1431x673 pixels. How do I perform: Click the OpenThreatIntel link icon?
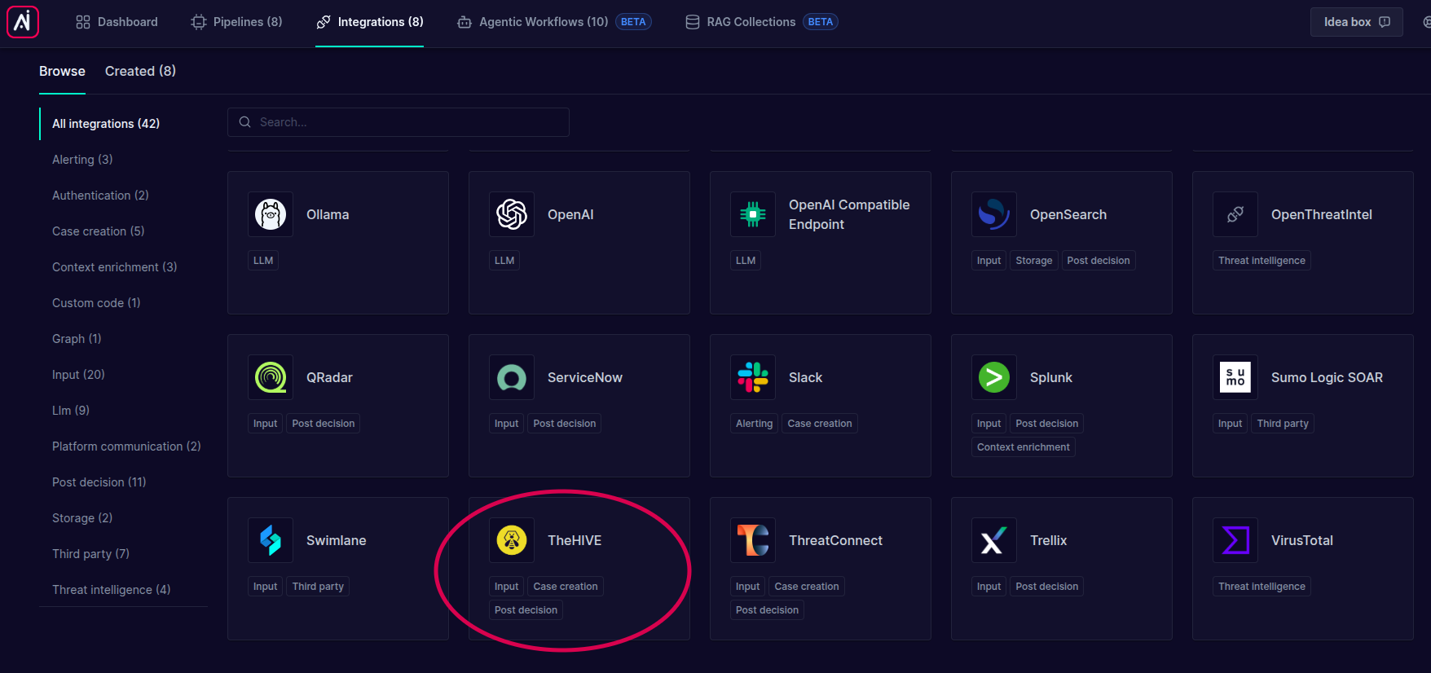(1235, 214)
